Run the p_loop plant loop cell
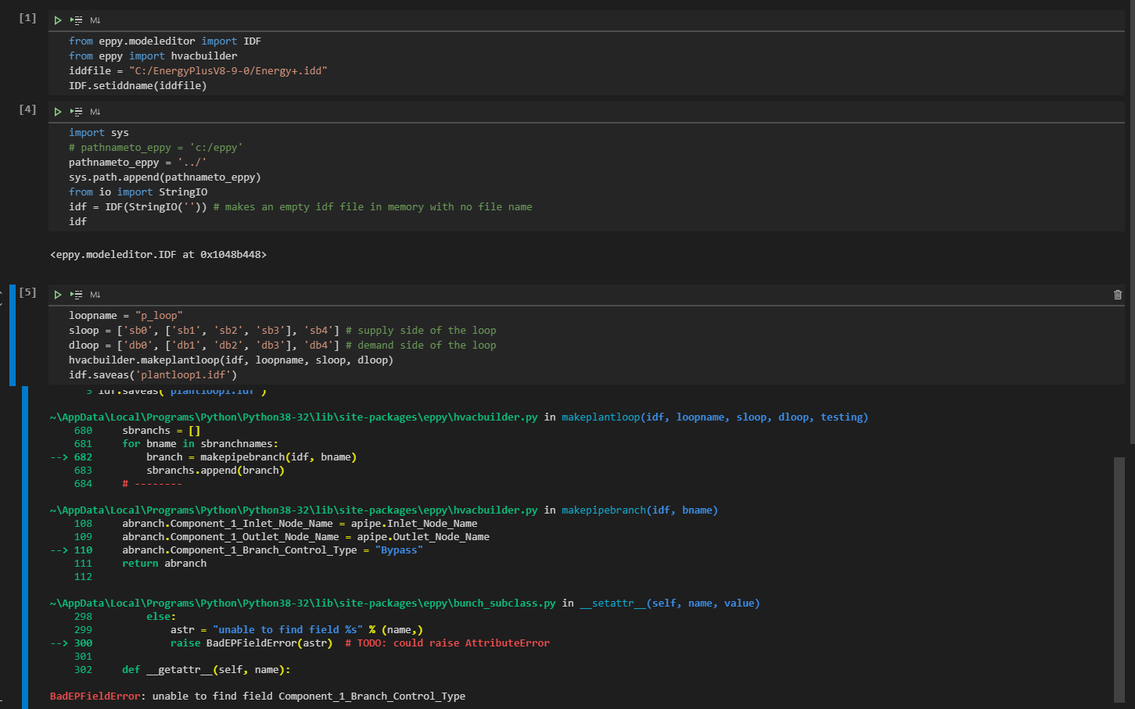 [58, 294]
